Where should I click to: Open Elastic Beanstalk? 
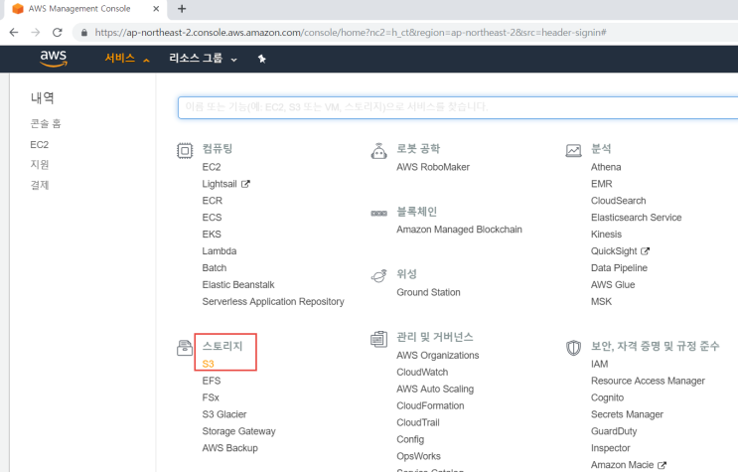coord(238,285)
